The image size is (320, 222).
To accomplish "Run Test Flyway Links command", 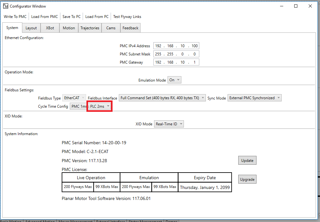I will click(127, 17).
